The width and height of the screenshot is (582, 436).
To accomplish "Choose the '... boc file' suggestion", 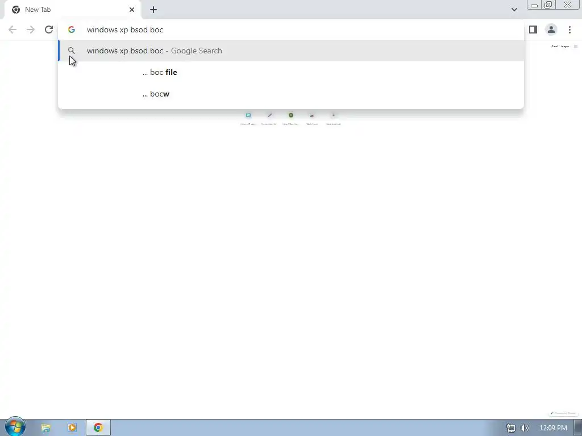I will tap(291, 72).
